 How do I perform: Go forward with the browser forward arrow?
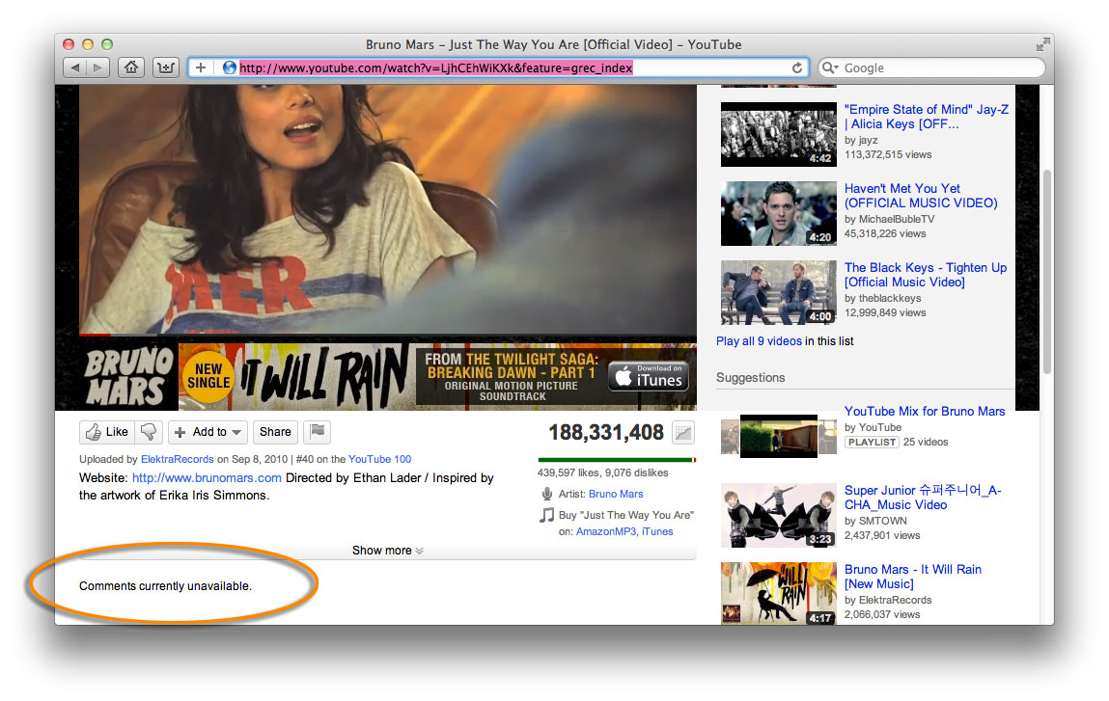98,67
